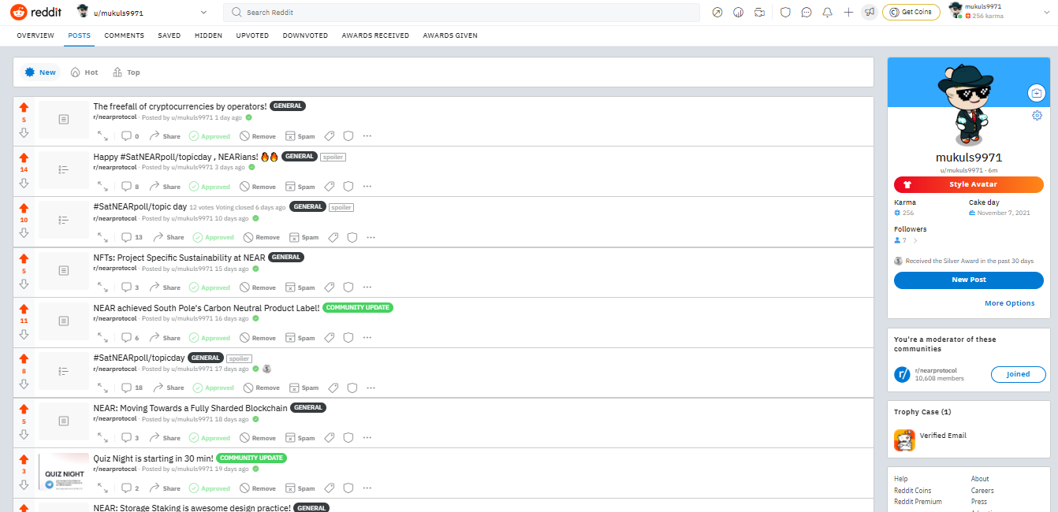1058x512 pixels.
Task: Downvote 'The freefall of cryptocurrencies' post
Action: click(24, 132)
